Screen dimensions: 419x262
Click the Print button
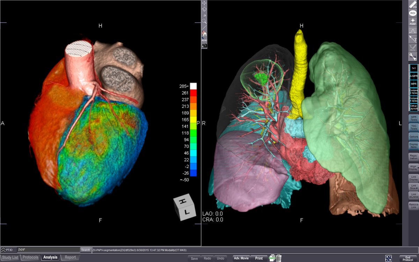259,259
